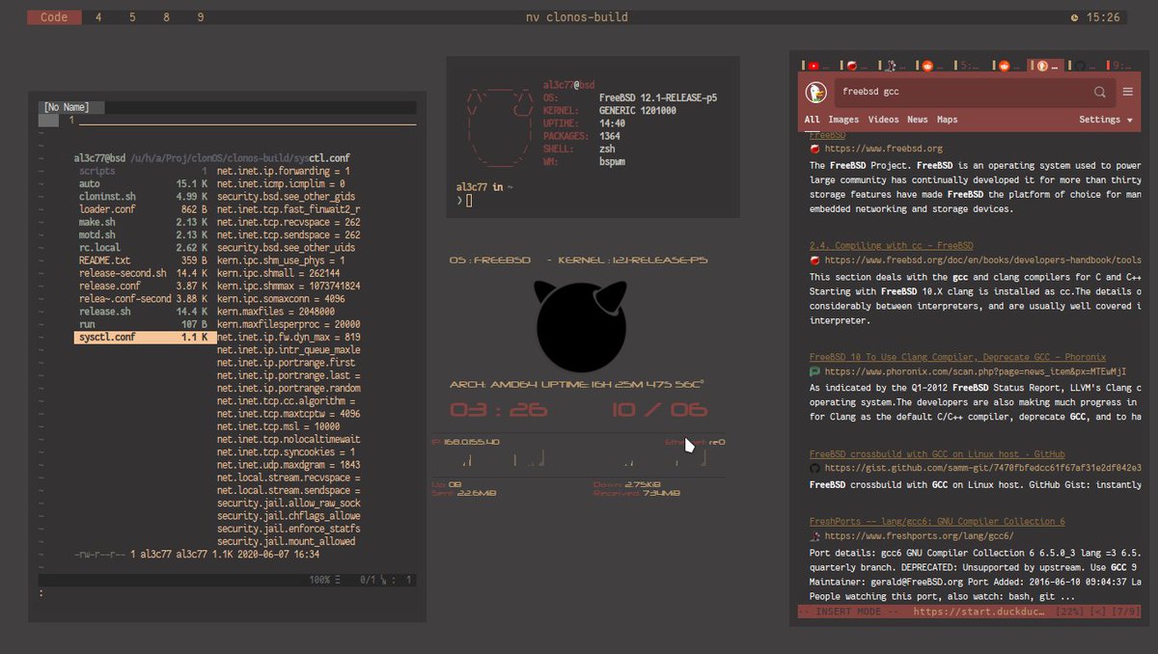This screenshot has width=1158, height=654.
Task: Open the Phoronix Clang Compiler article link
Action: (957, 357)
